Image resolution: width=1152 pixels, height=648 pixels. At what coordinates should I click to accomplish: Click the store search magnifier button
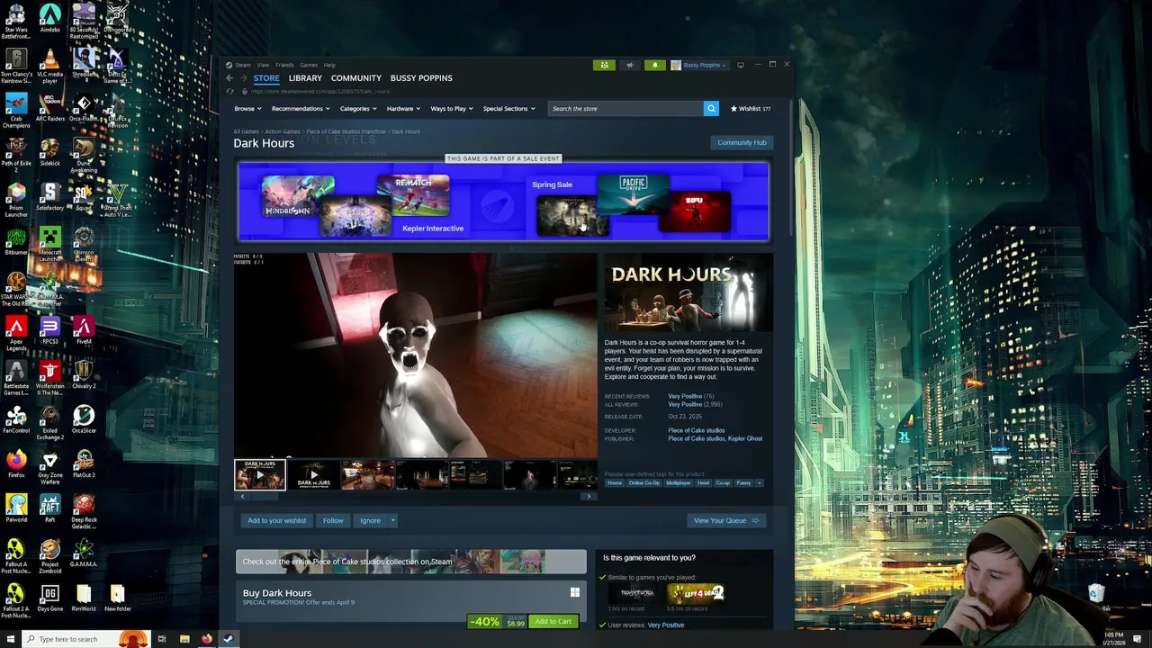tap(711, 108)
